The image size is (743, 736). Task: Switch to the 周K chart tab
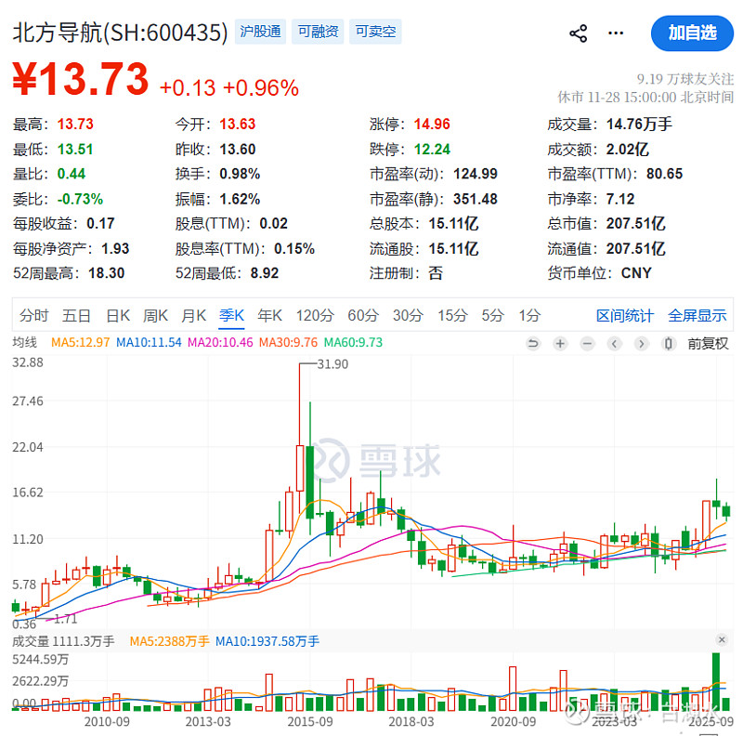(x=155, y=315)
